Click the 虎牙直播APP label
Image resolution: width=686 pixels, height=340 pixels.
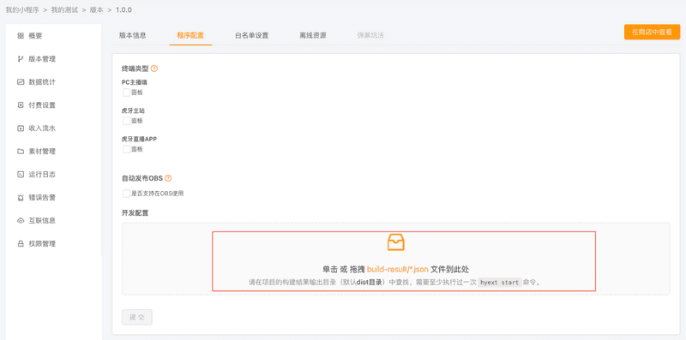tap(139, 139)
